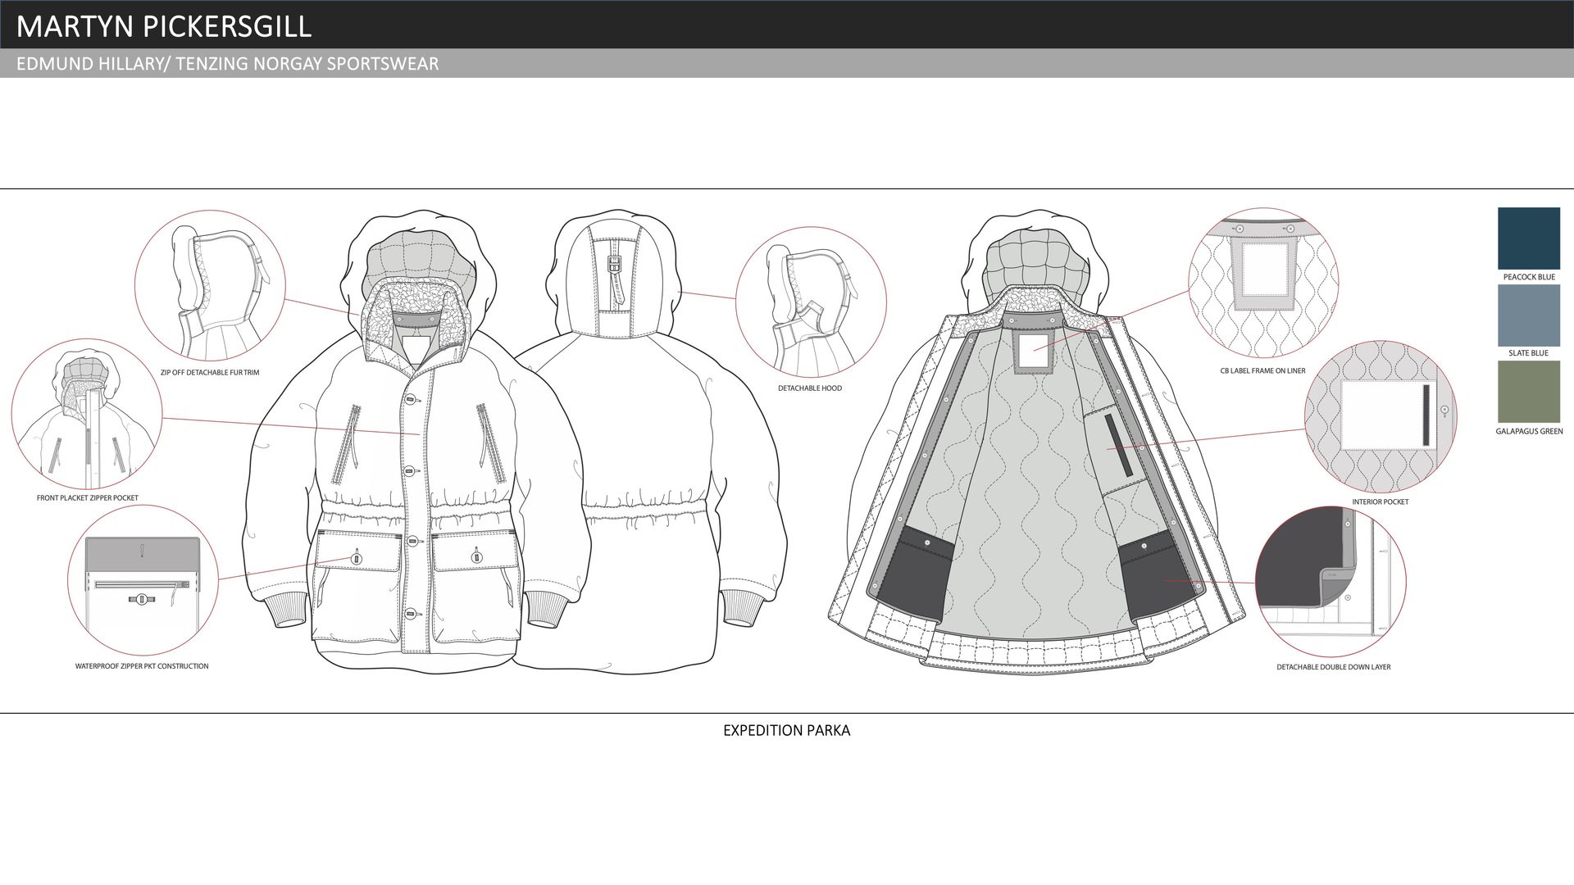Click the Edmund Hillary/Tenzing Norgay Sportswear subtitle

[x=227, y=64]
